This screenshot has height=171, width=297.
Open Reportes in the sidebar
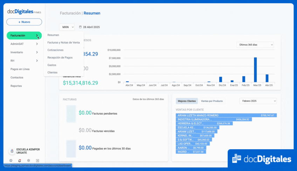[16, 86]
